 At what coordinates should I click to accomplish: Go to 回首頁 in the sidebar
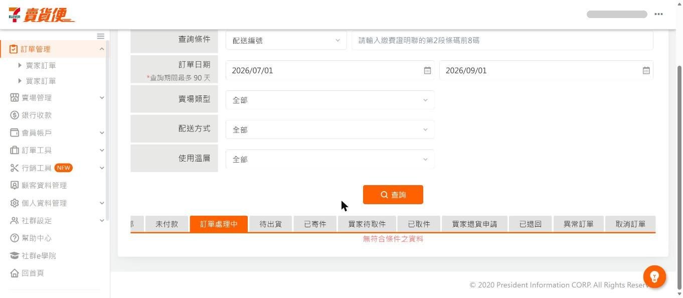click(x=33, y=273)
